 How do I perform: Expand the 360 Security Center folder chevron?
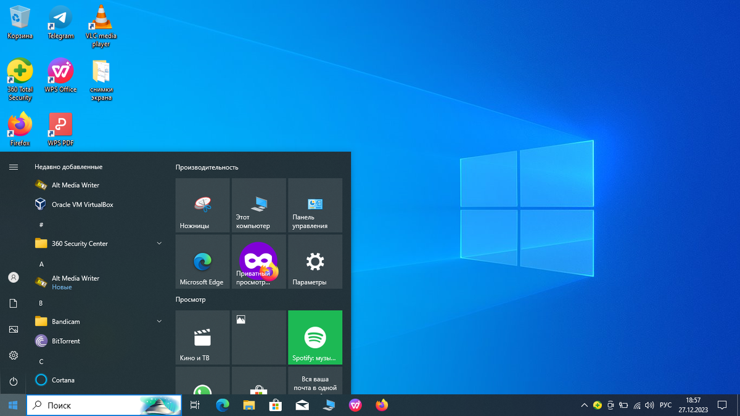coord(159,243)
